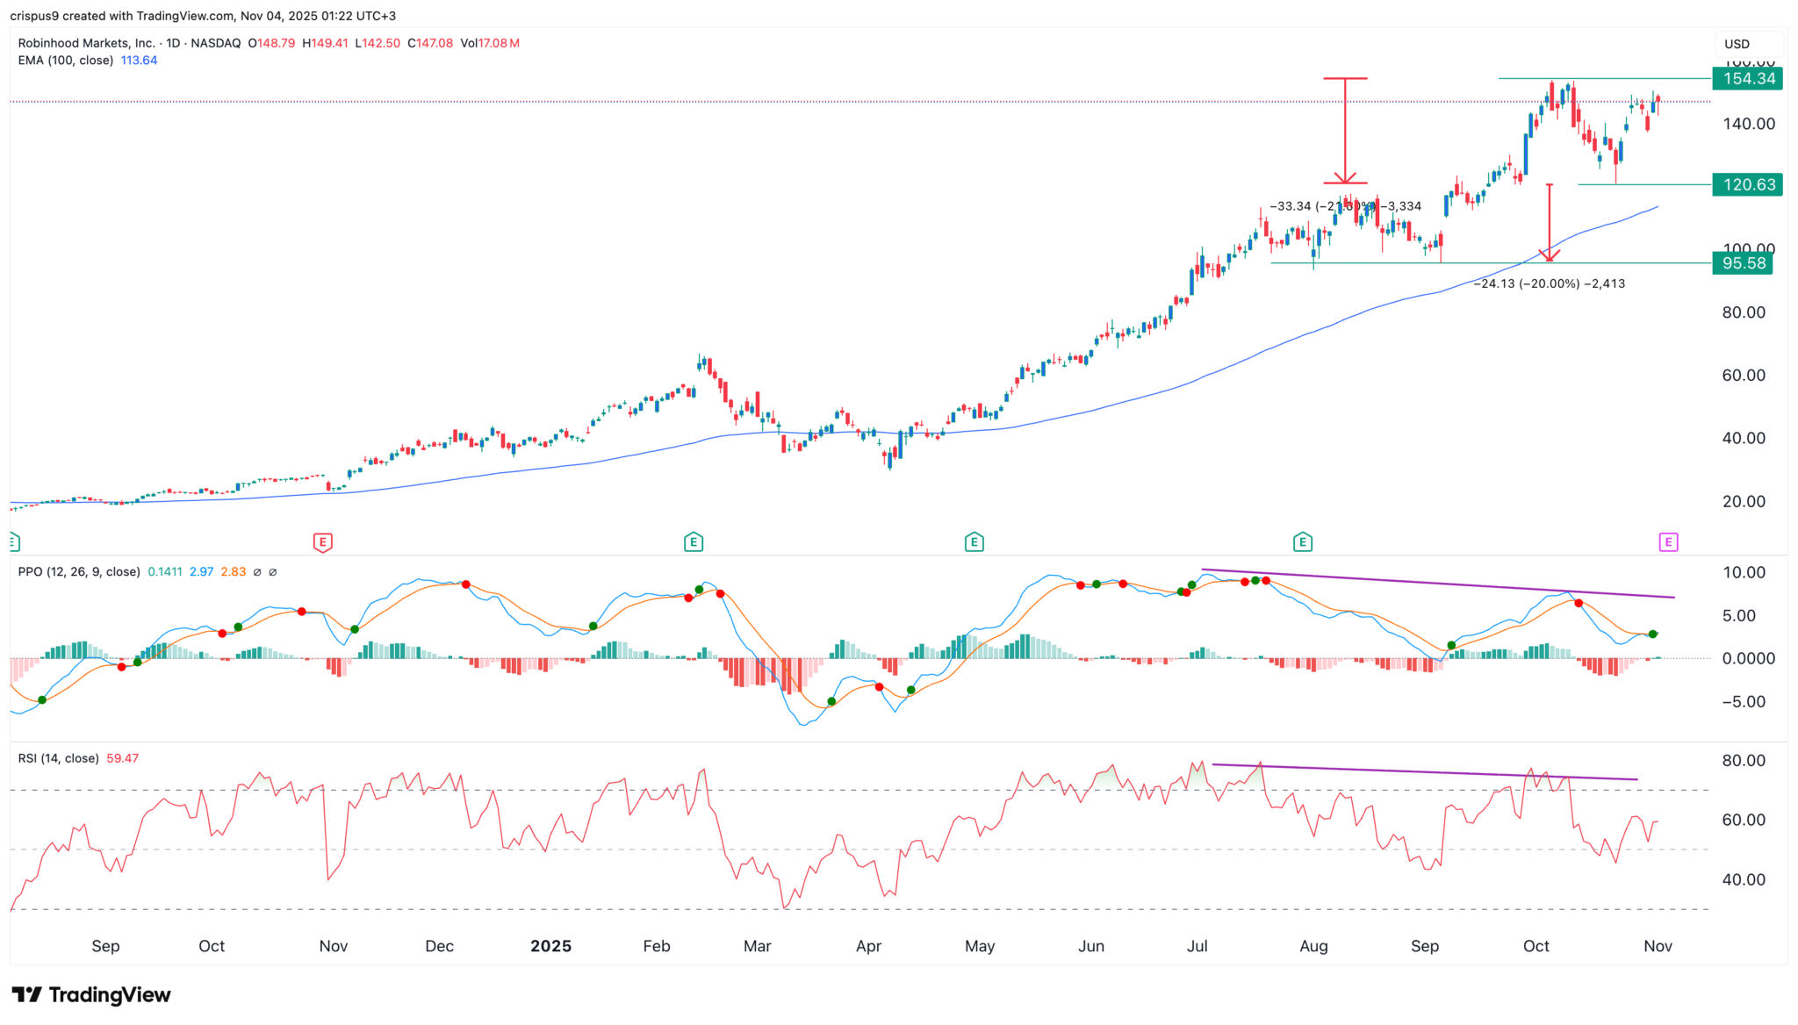Select the EMA (100, close) indicator legend
Image resolution: width=1798 pixels, height=1025 pixels.
pyautogui.click(x=66, y=61)
